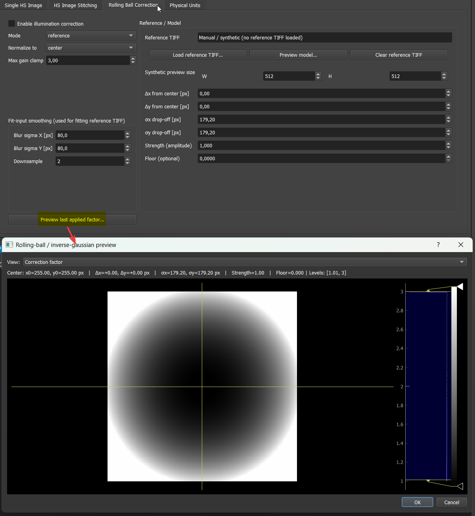
Task: Increase Downsample value
Action: tap(127, 159)
